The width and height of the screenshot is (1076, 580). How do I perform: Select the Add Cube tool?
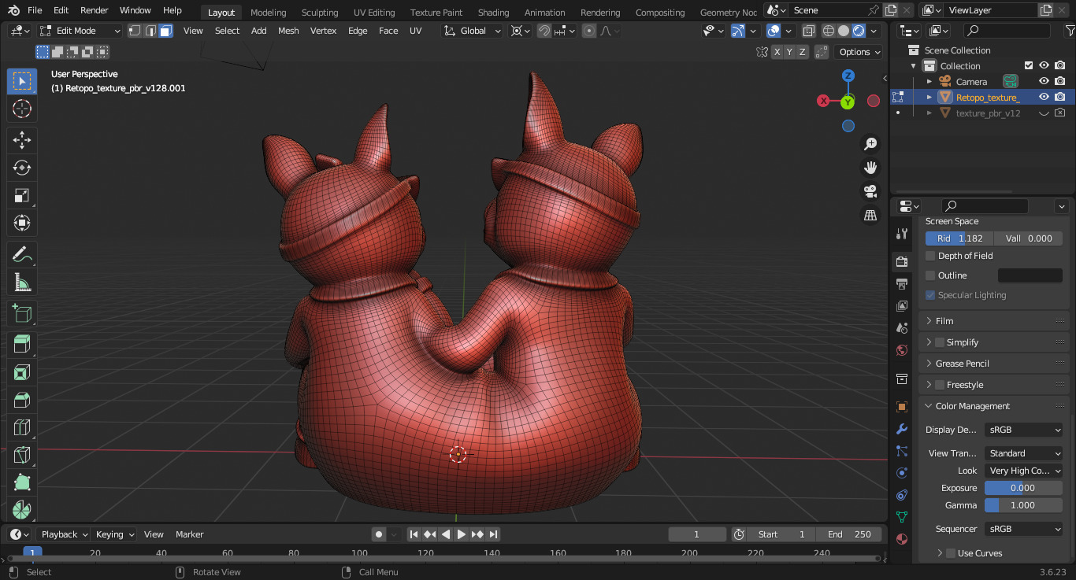(22, 313)
